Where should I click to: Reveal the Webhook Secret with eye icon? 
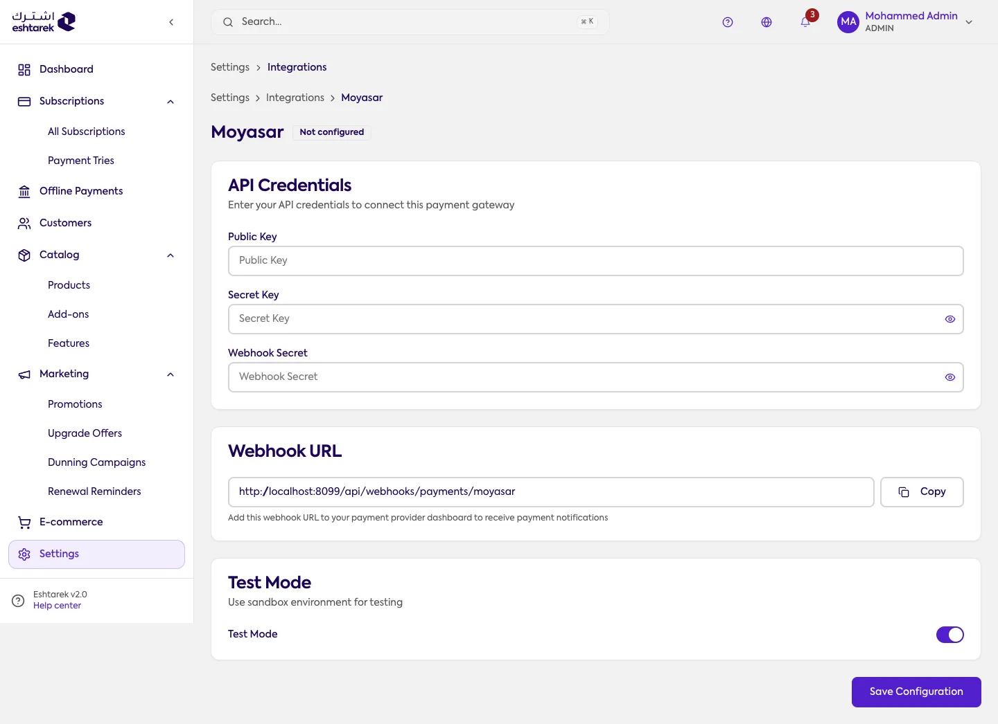[x=950, y=377]
